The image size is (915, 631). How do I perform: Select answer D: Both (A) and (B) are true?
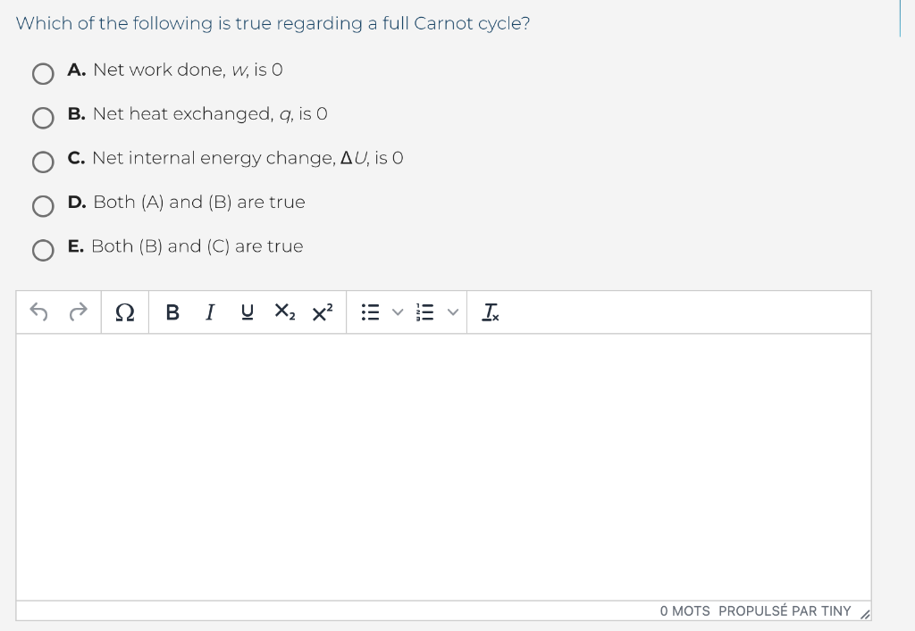[x=43, y=206]
